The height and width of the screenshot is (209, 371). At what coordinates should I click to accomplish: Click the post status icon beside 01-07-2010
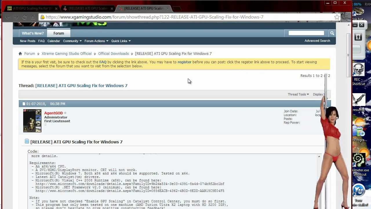[24, 104]
